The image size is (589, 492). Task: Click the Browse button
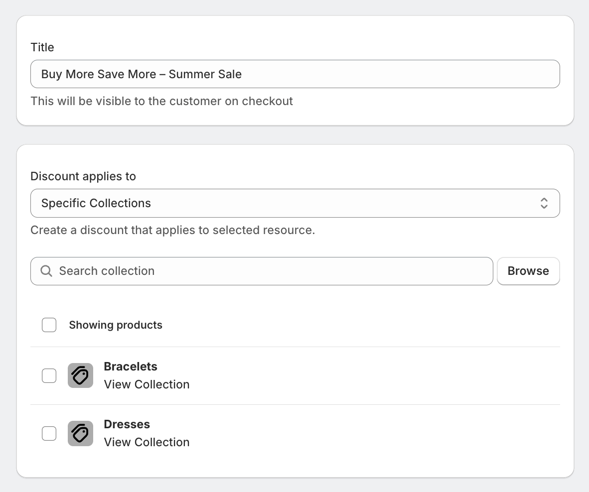tap(528, 271)
